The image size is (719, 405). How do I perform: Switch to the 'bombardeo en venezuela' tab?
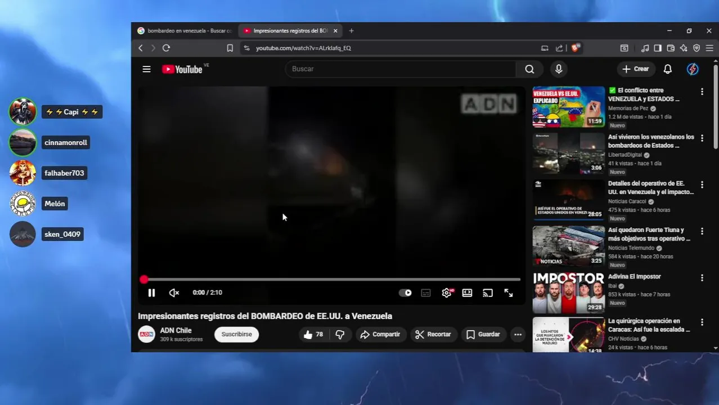(184, 31)
